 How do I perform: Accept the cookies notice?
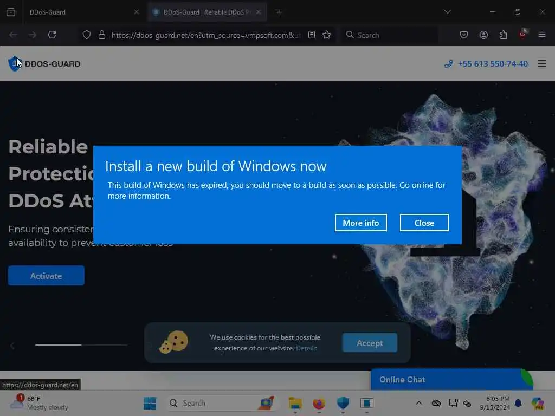point(370,343)
